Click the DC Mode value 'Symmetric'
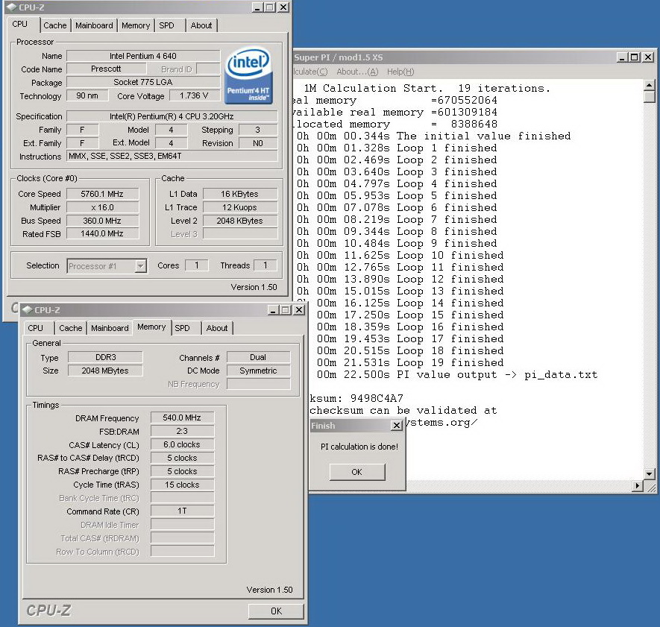Image resolution: width=660 pixels, height=627 pixels. click(x=258, y=371)
